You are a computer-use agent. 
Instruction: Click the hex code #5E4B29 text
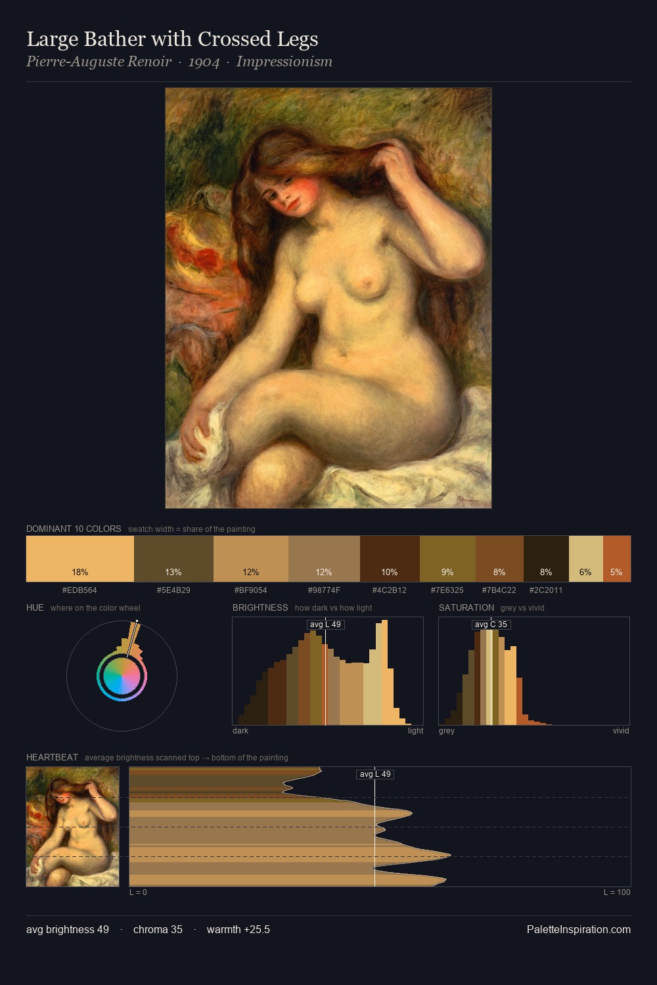coord(173,590)
